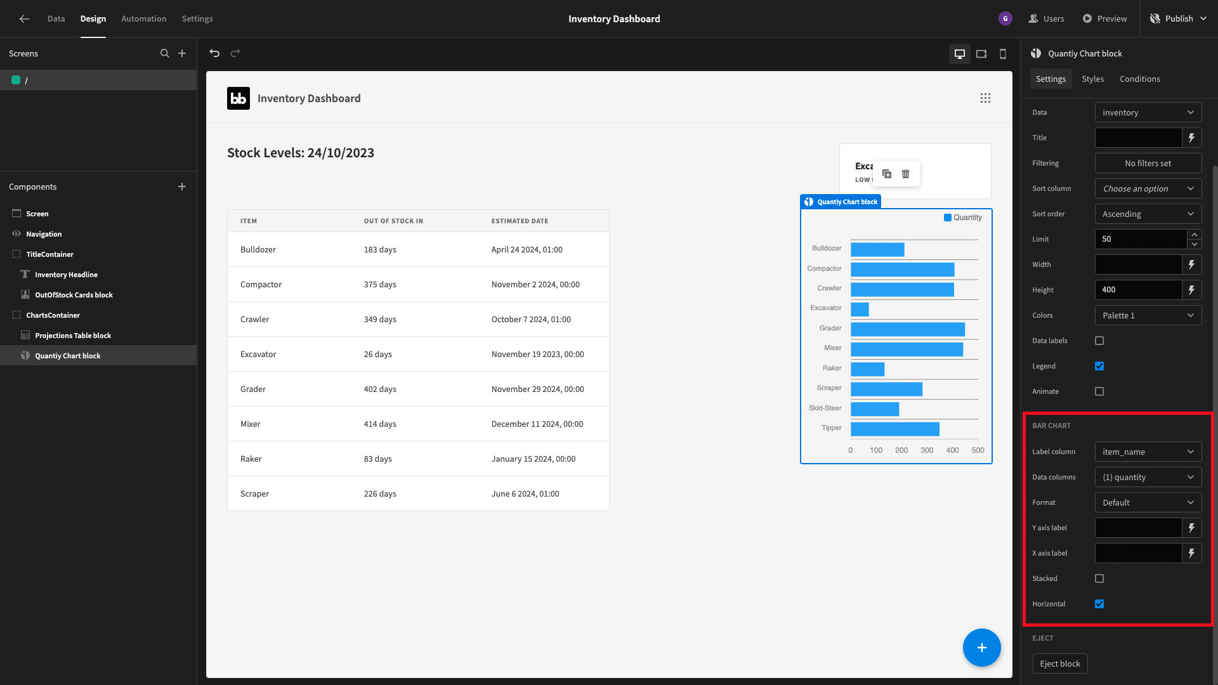Open the Styles tab
This screenshot has height=685, width=1218.
(1092, 79)
